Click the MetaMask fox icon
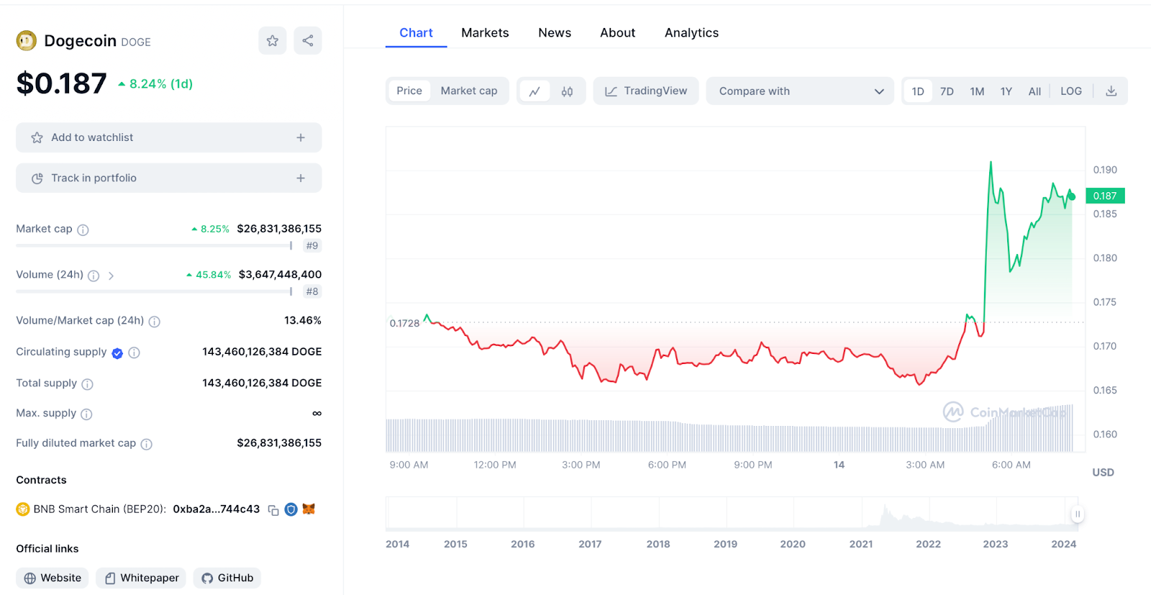This screenshot has width=1151, height=595. point(309,509)
